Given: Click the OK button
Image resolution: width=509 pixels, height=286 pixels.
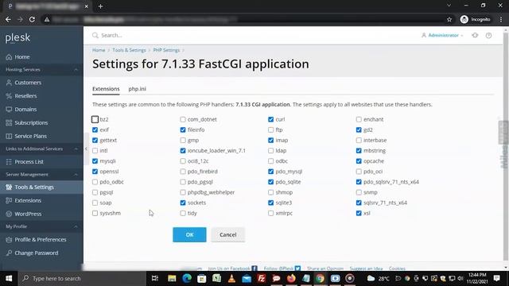Looking at the screenshot, I should point(189,234).
